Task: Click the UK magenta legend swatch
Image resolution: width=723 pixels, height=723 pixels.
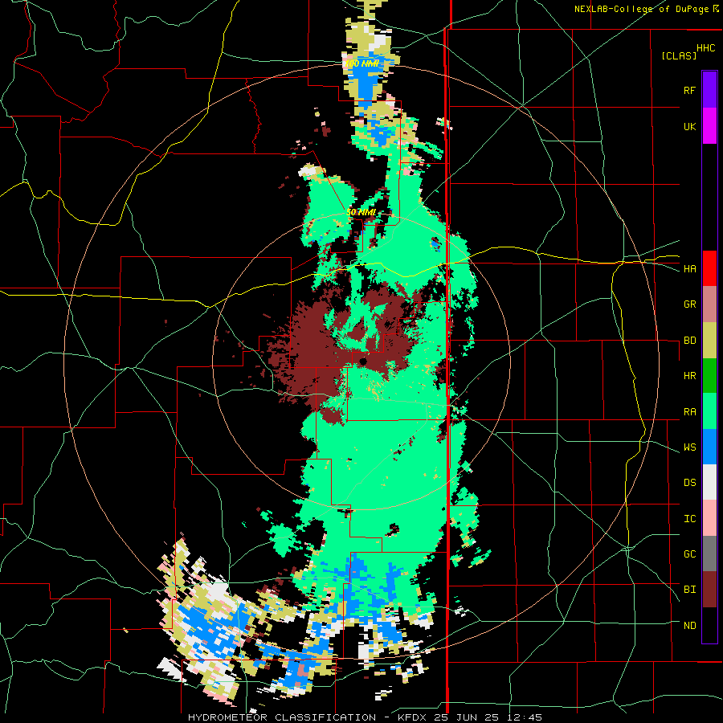Action: point(709,126)
